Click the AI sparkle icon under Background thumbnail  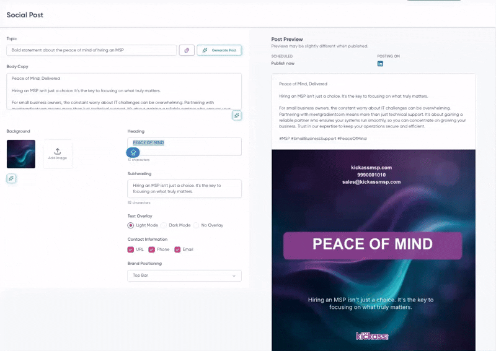point(11,178)
